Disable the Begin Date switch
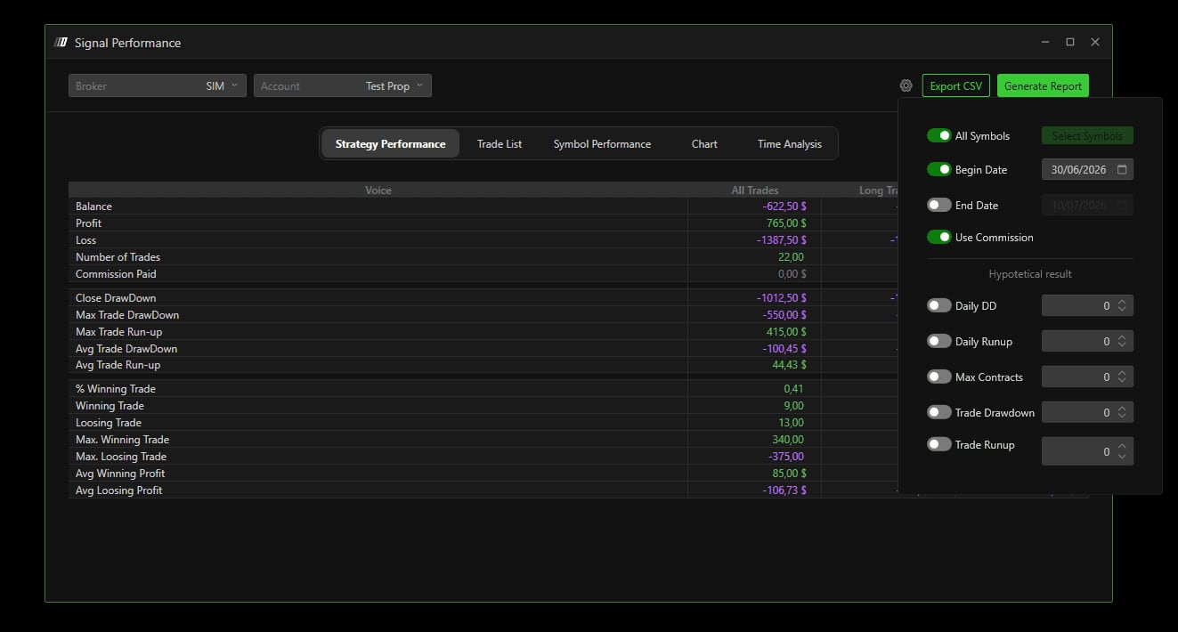The image size is (1178, 632). tap(939, 169)
